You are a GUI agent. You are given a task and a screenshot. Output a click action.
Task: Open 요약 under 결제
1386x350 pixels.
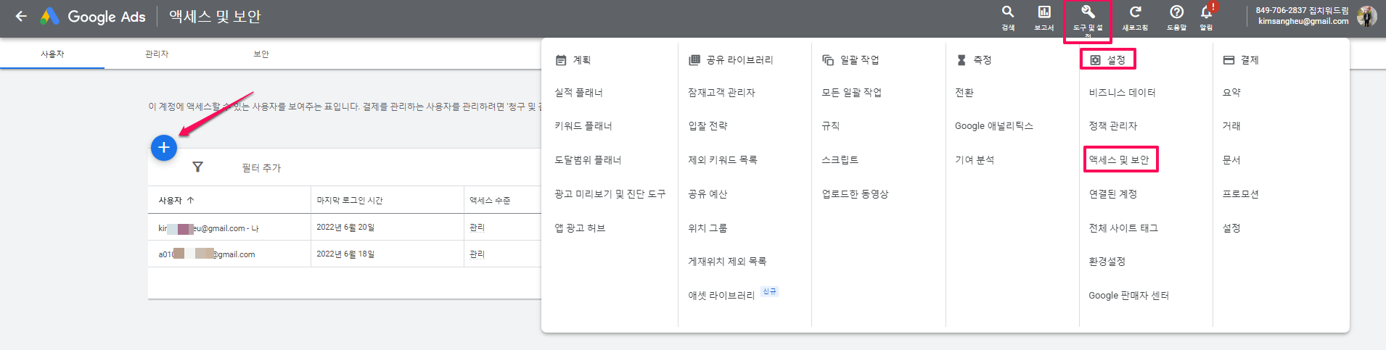coord(1231,93)
